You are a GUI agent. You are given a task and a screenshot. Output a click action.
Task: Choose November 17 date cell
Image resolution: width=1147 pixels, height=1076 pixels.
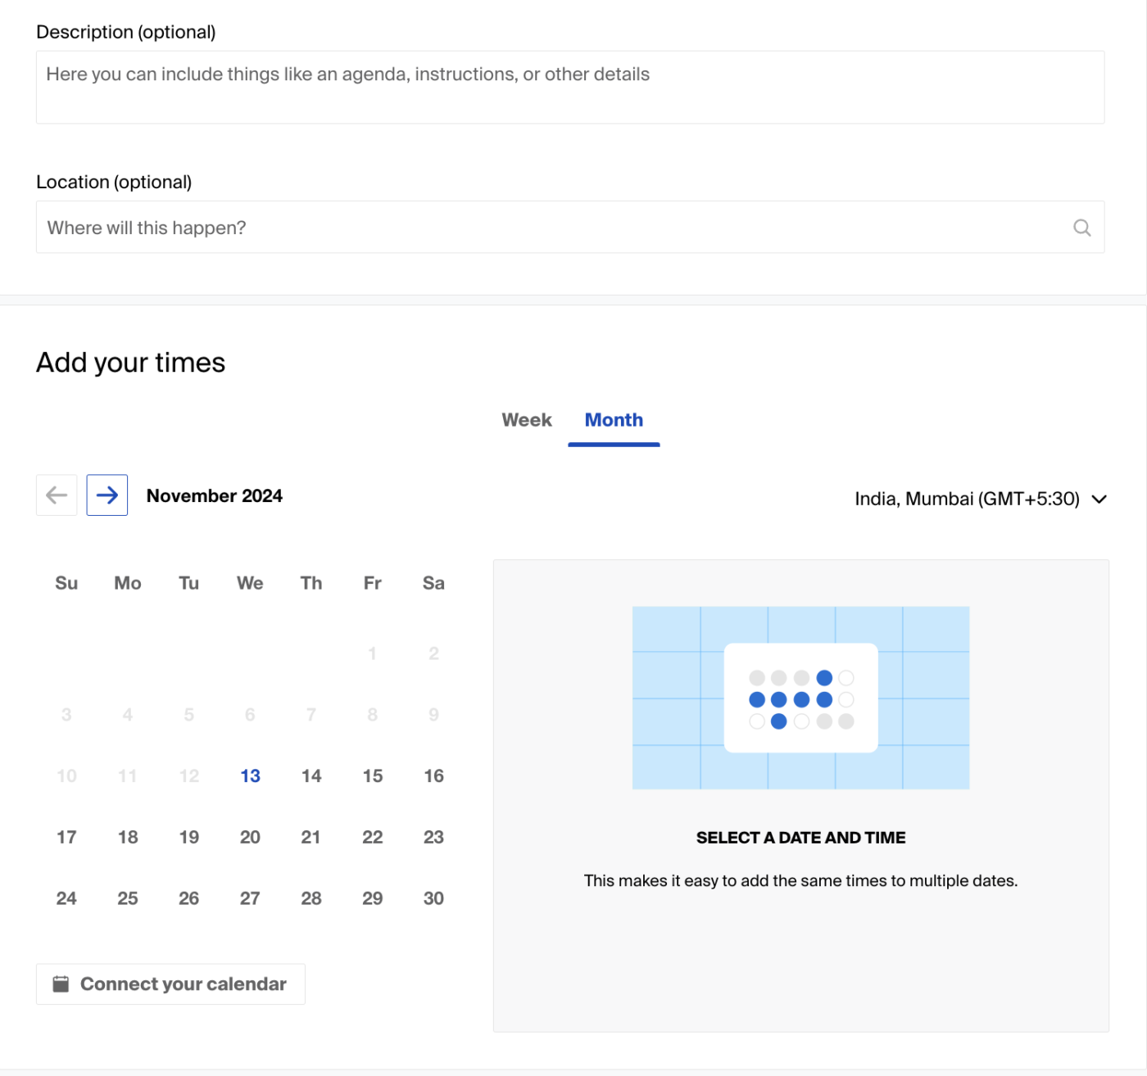pos(66,837)
